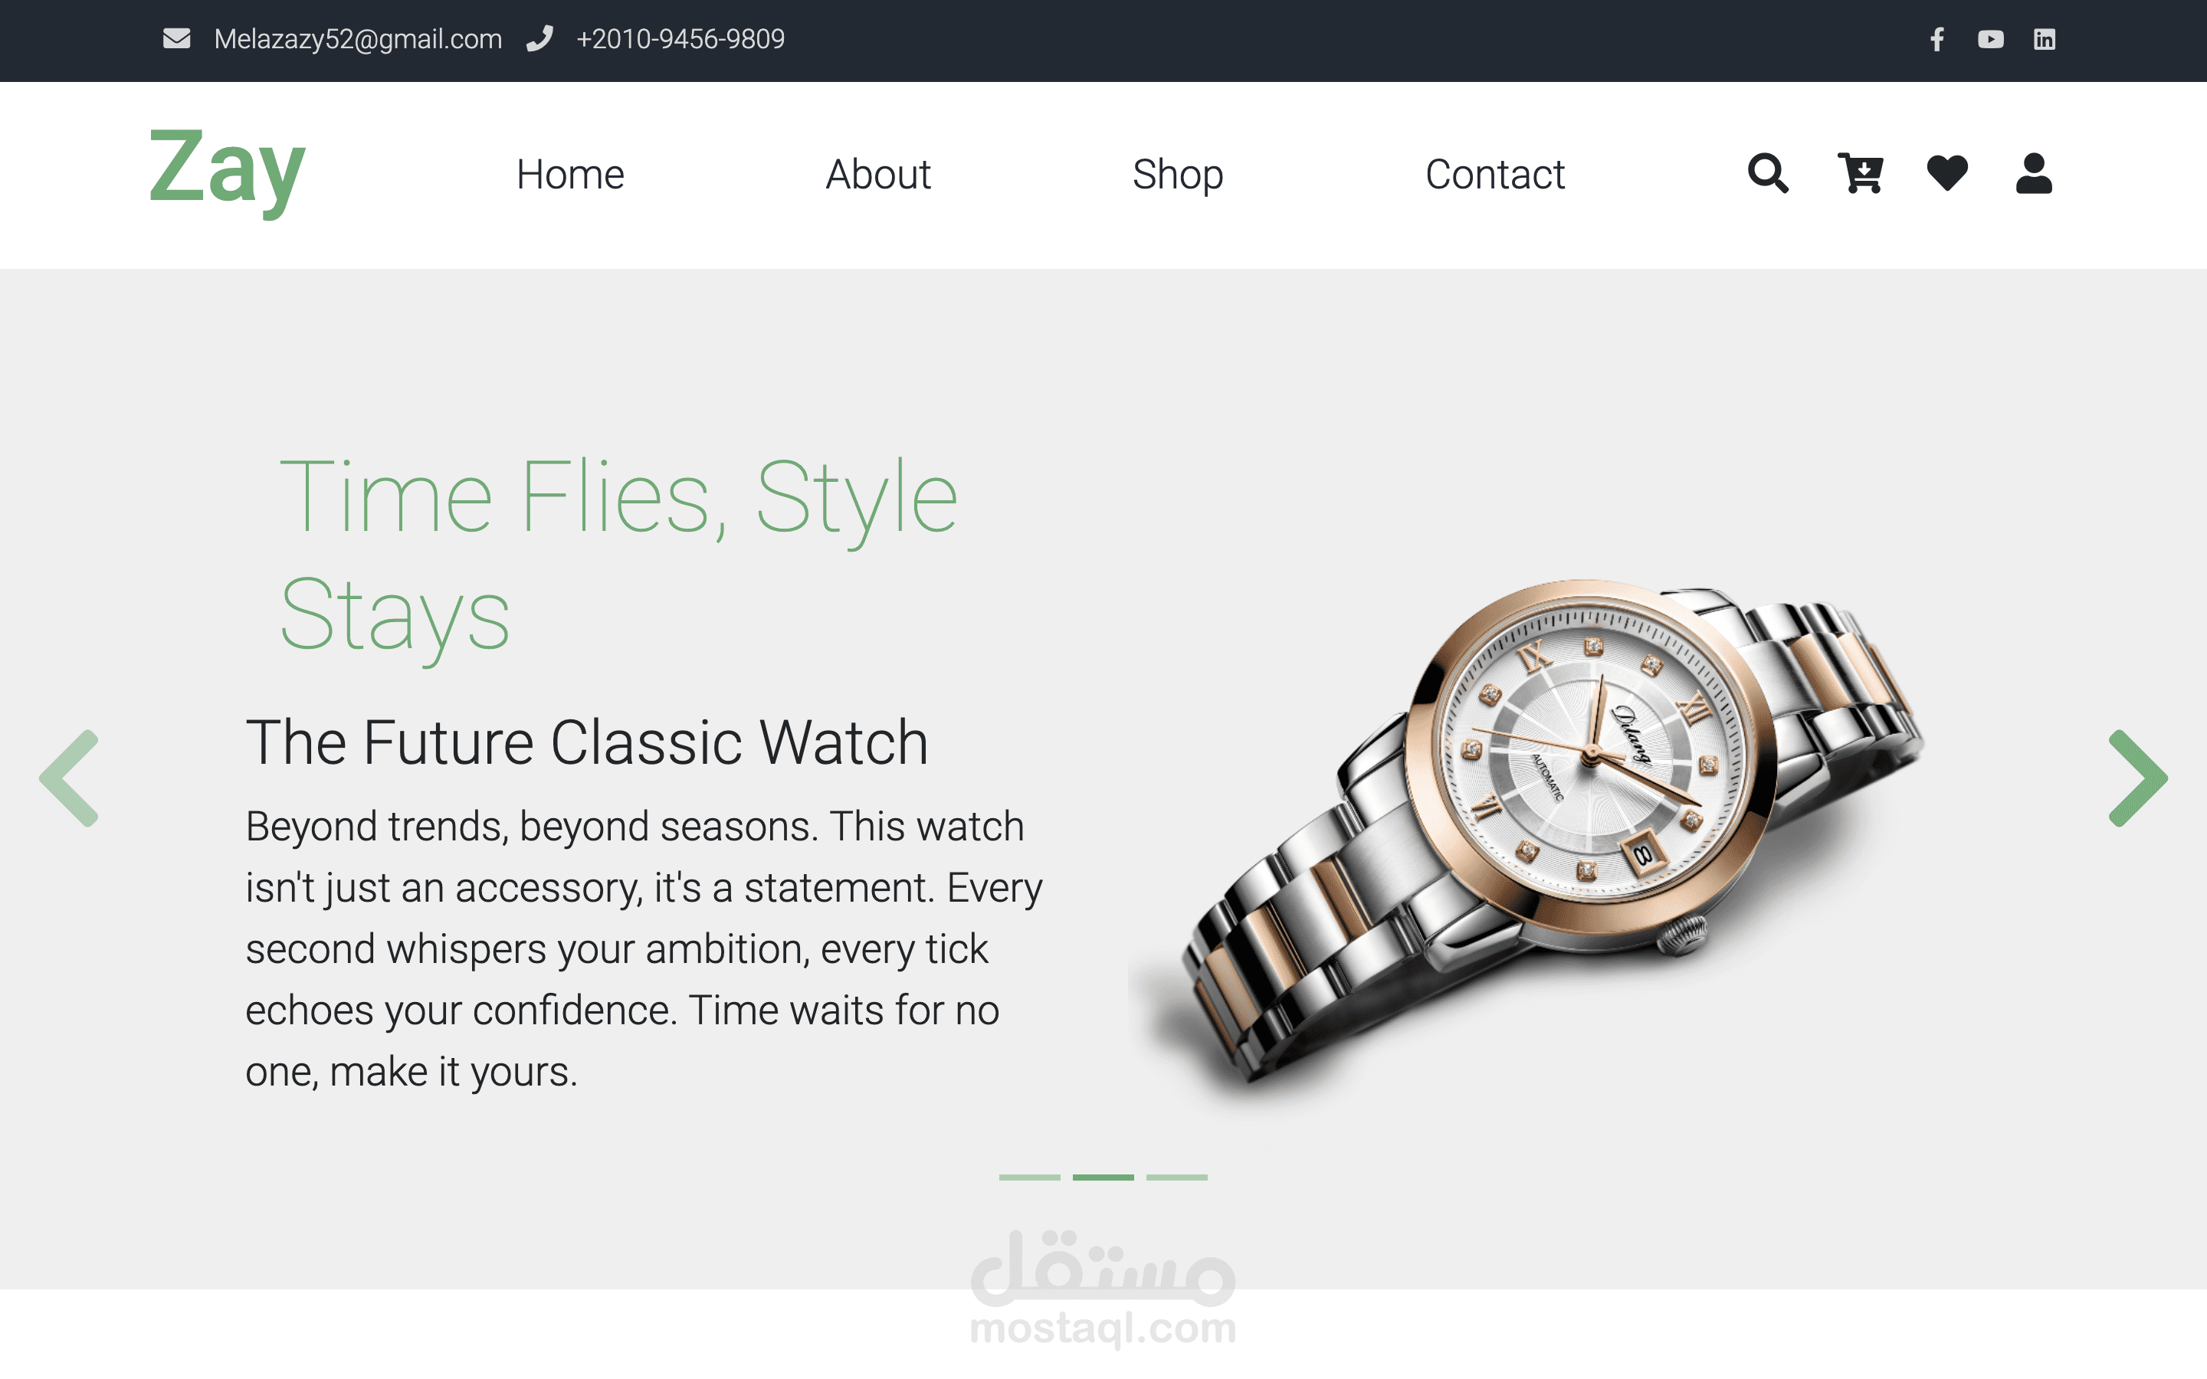The height and width of the screenshot is (1379, 2207).
Task: Open the search magnifier icon
Action: 1767,173
